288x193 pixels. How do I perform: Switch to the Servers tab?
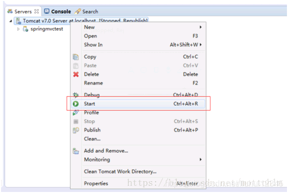(23, 11)
